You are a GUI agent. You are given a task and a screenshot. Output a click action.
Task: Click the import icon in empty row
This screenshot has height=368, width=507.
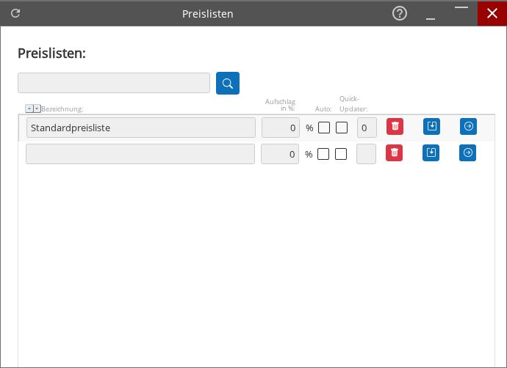(x=431, y=153)
